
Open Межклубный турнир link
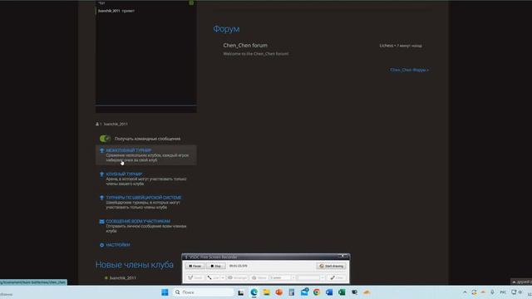[x=129, y=150]
